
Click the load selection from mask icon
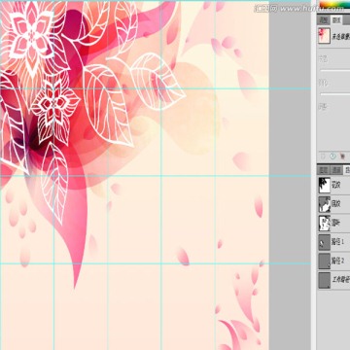pos(324,157)
